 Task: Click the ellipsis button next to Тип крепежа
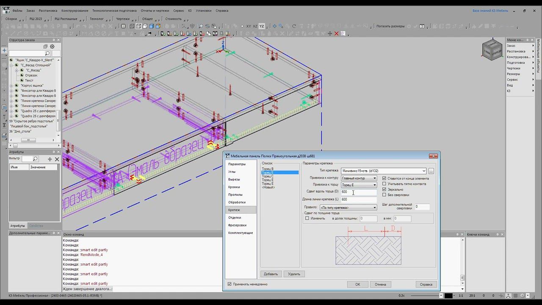coord(431,171)
